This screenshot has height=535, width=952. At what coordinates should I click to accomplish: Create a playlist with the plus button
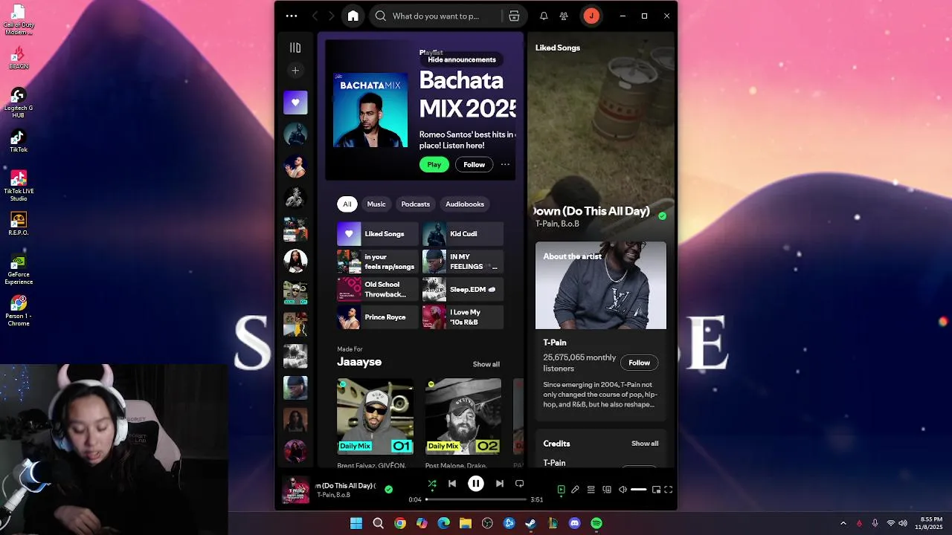pyautogui.click(x=295, y=71)
